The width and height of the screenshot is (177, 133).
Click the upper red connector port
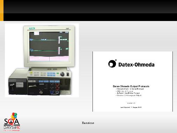(58, 85)
